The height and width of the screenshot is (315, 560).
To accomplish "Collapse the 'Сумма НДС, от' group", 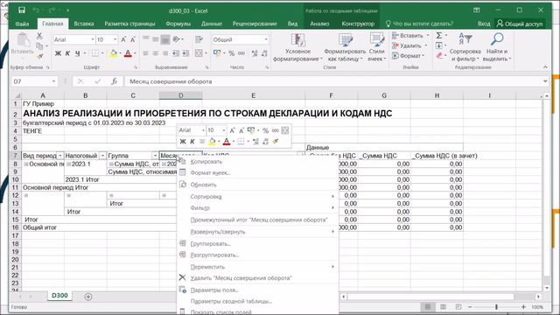I will 111,164.
